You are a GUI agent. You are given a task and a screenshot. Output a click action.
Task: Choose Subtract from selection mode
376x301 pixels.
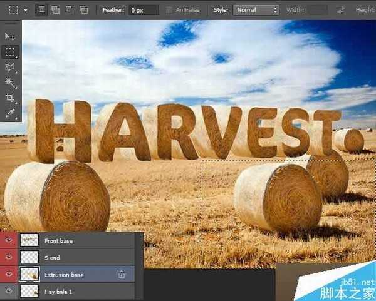(x=69, y=10)
